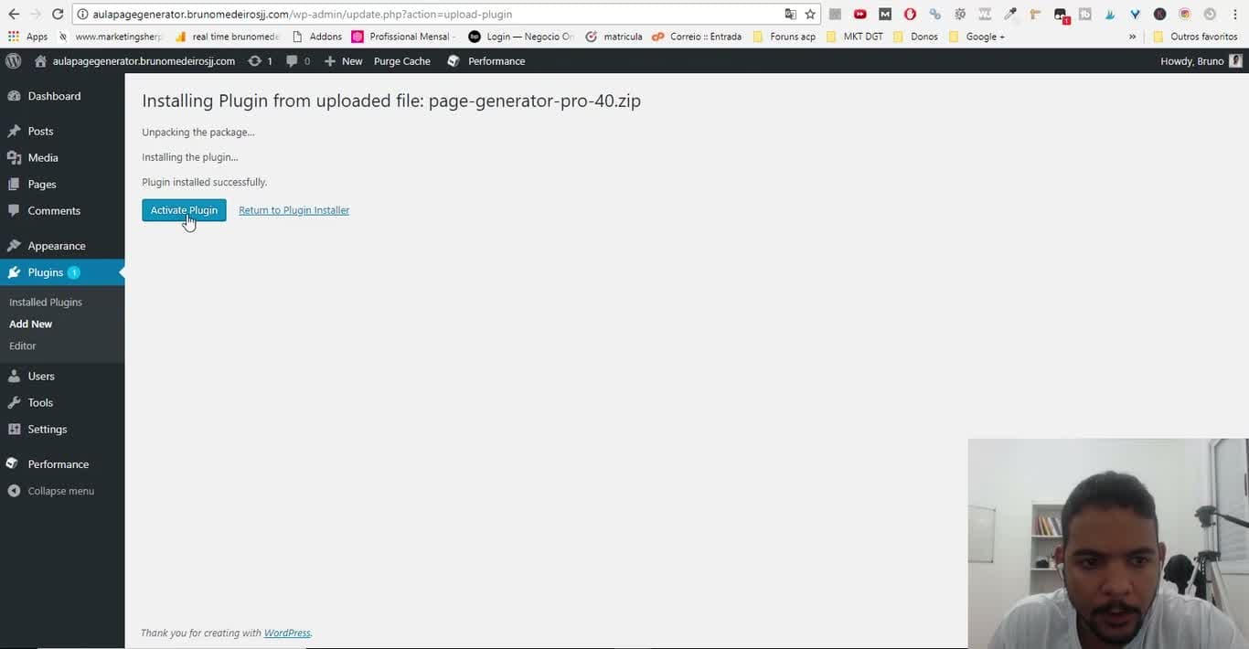Open the Plugins menu in the sidebar
Image resolution: width=1249 pixels, height=649 pixels.
click(x=62, y=272)
